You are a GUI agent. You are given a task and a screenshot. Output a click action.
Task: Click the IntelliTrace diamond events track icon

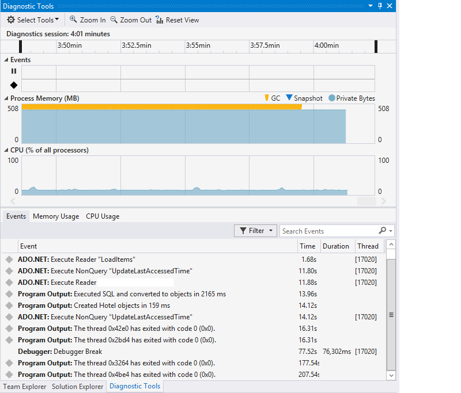pyautogui.click(x=14, y=85)
